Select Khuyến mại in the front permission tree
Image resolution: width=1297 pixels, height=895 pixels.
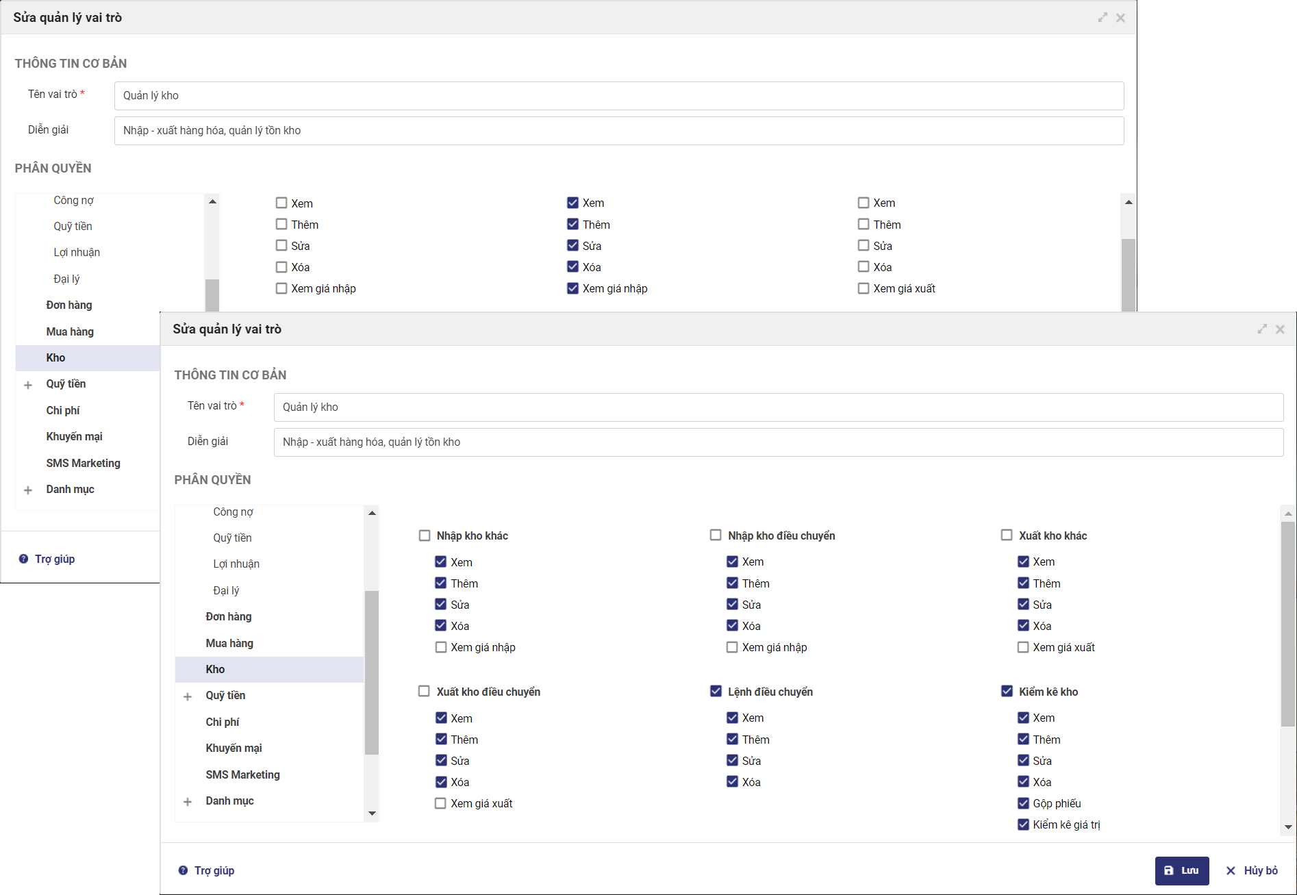(x=234, y=748)
